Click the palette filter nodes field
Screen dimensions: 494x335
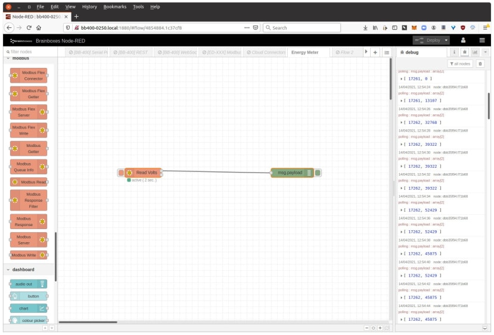click(30, 52)
